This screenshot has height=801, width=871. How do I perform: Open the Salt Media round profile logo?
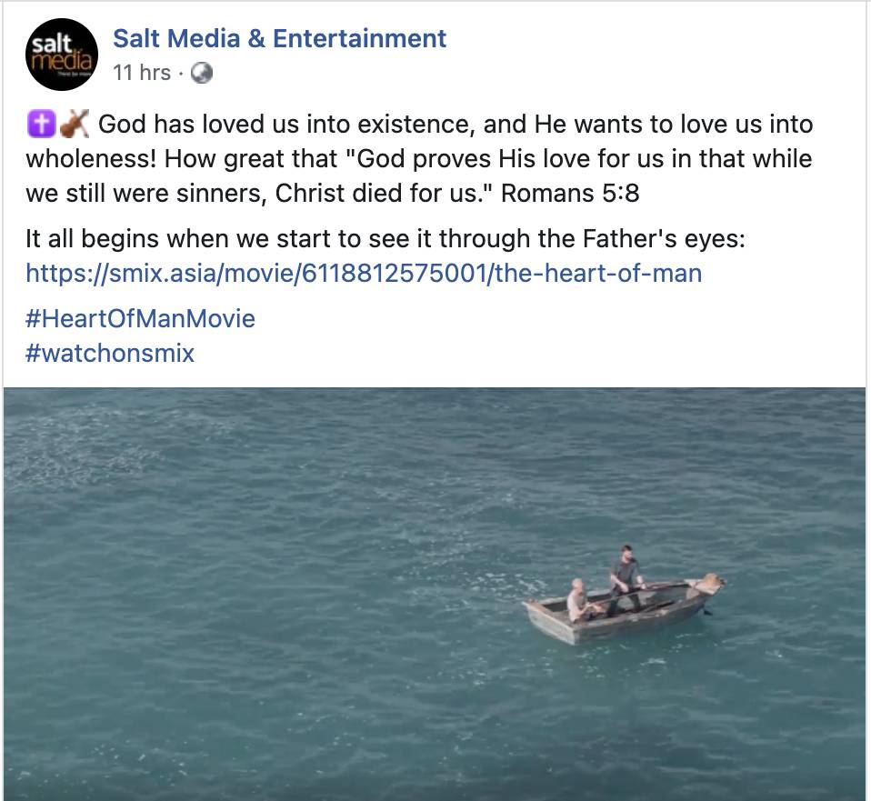(62, 55)
